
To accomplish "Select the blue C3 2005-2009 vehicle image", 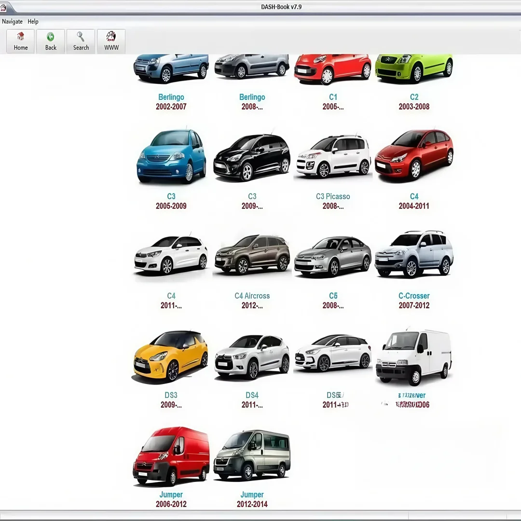I will [x=171, y=155].
